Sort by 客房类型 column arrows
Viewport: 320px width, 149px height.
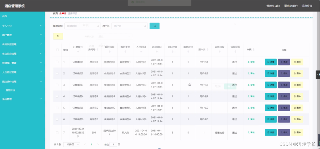click(x=125, y=51)
